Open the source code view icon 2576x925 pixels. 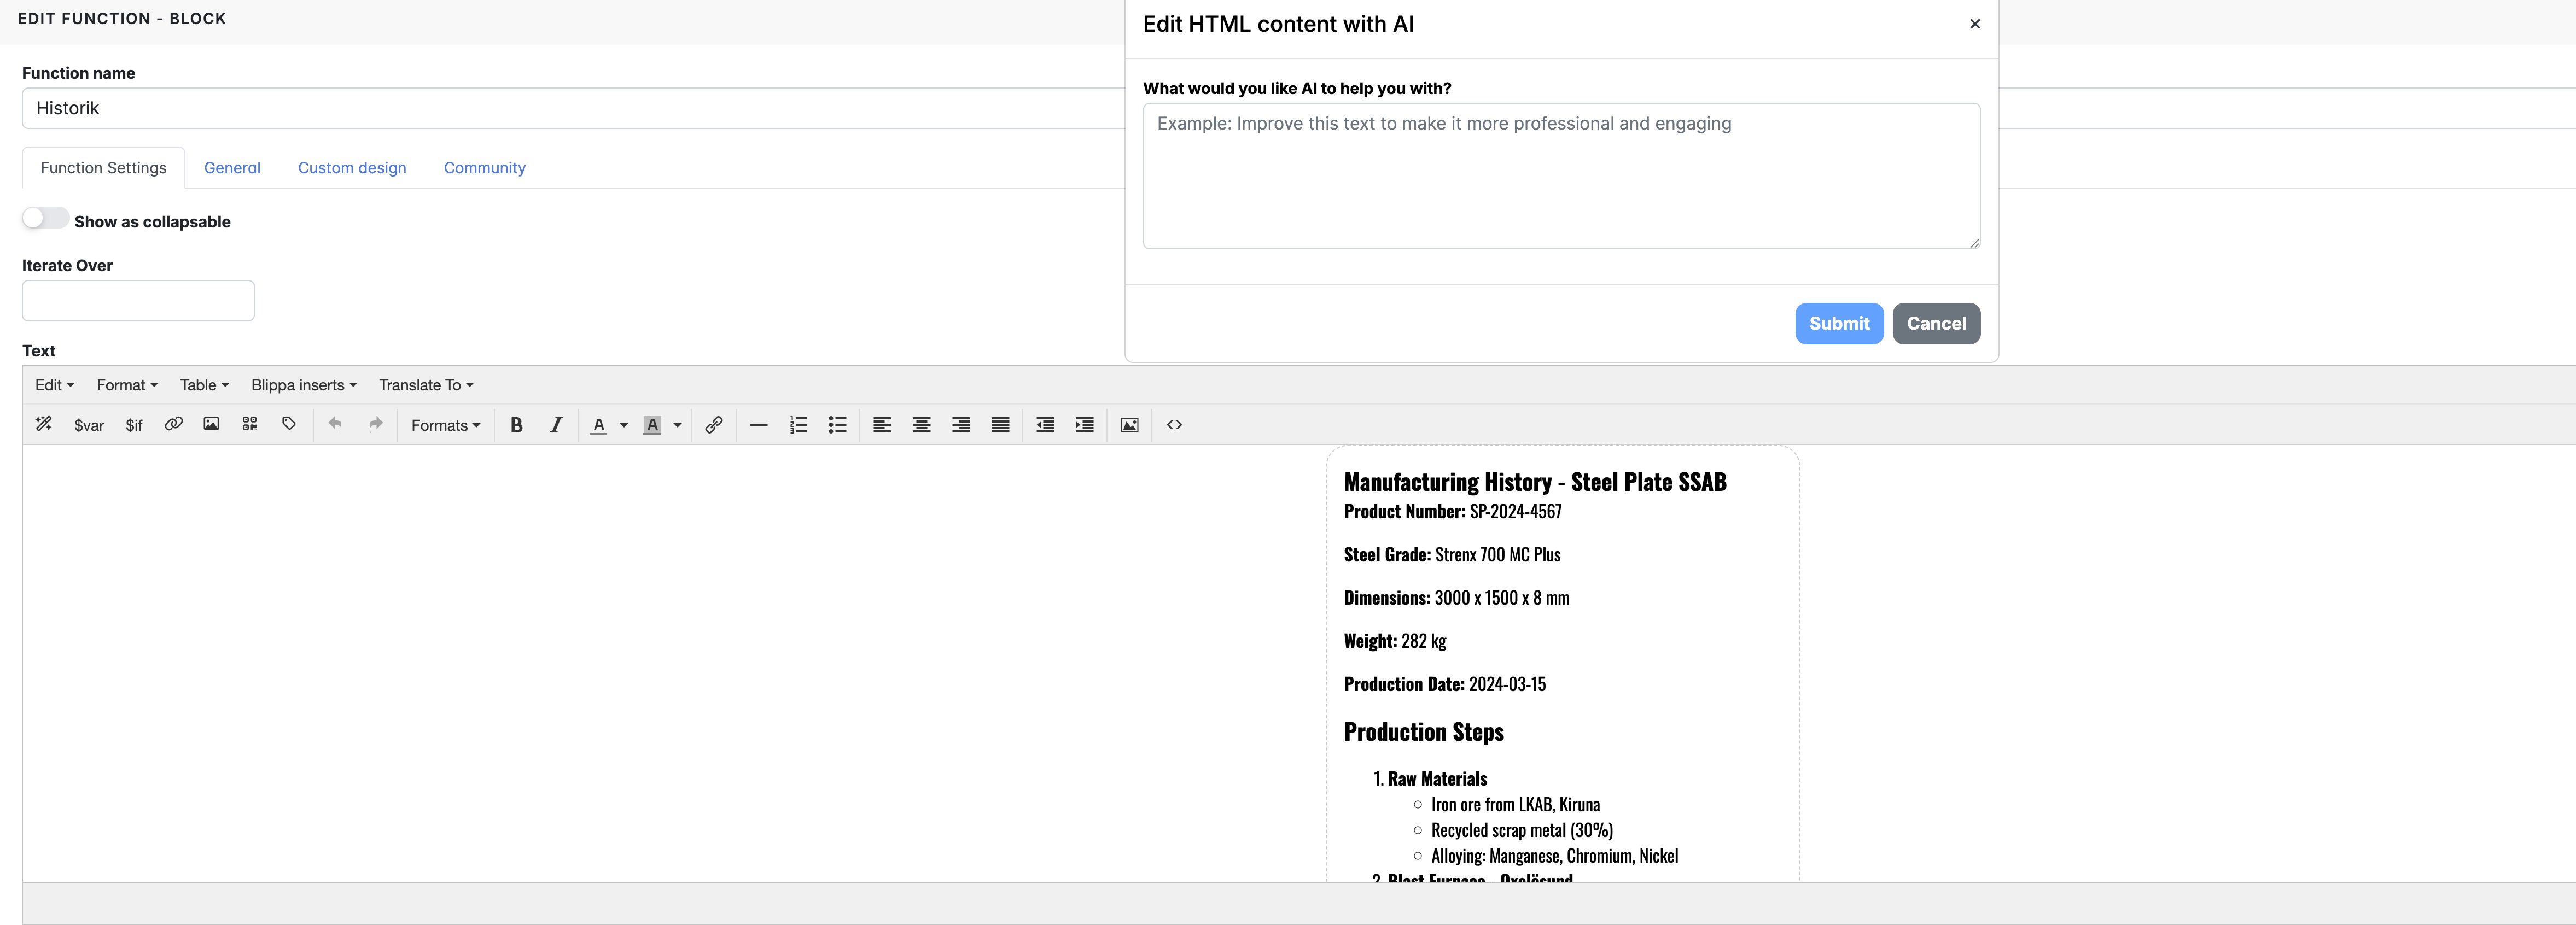[x=1174, y=425]
